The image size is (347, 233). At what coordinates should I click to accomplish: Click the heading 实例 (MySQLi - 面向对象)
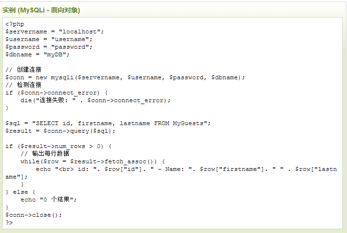point(41,10)
